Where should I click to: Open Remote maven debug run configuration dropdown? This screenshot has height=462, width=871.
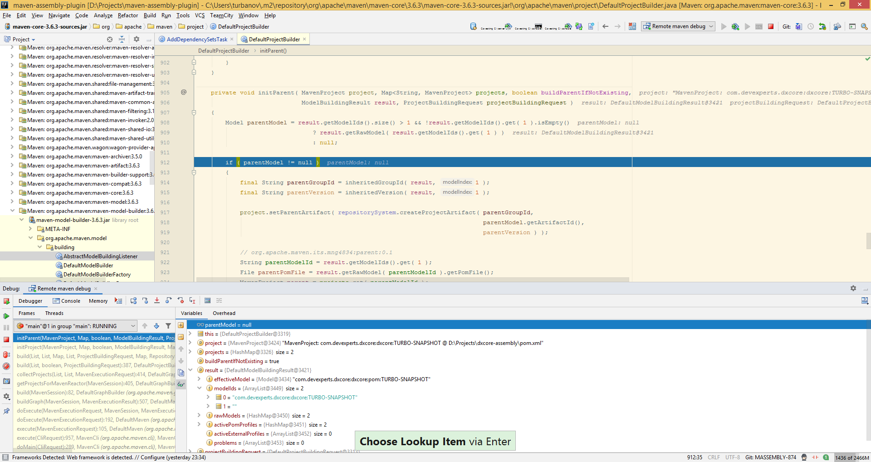point(679,26)
